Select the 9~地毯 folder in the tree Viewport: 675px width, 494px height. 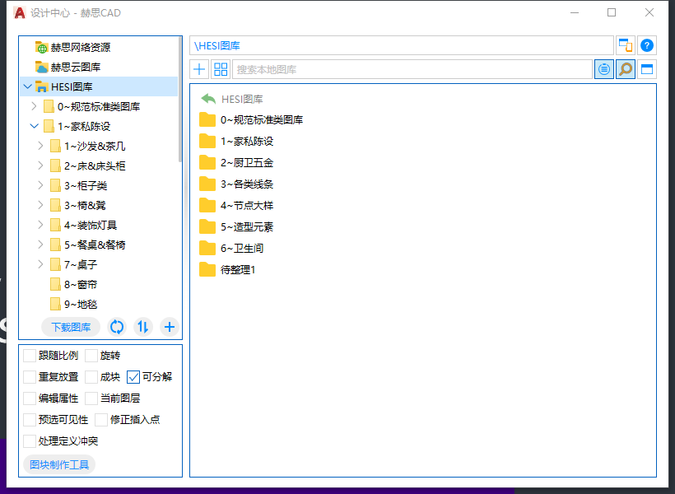point(73,304)
